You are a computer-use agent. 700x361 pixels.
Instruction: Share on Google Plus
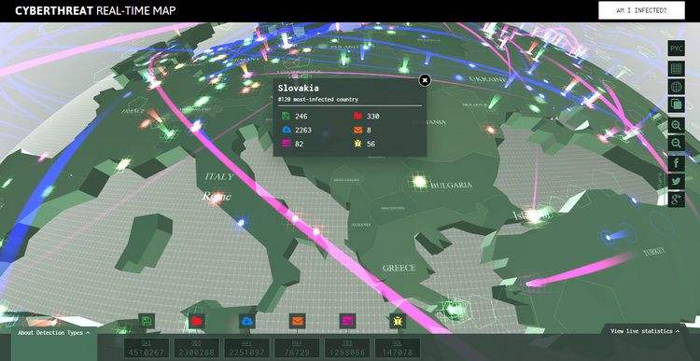coord(677,199)
